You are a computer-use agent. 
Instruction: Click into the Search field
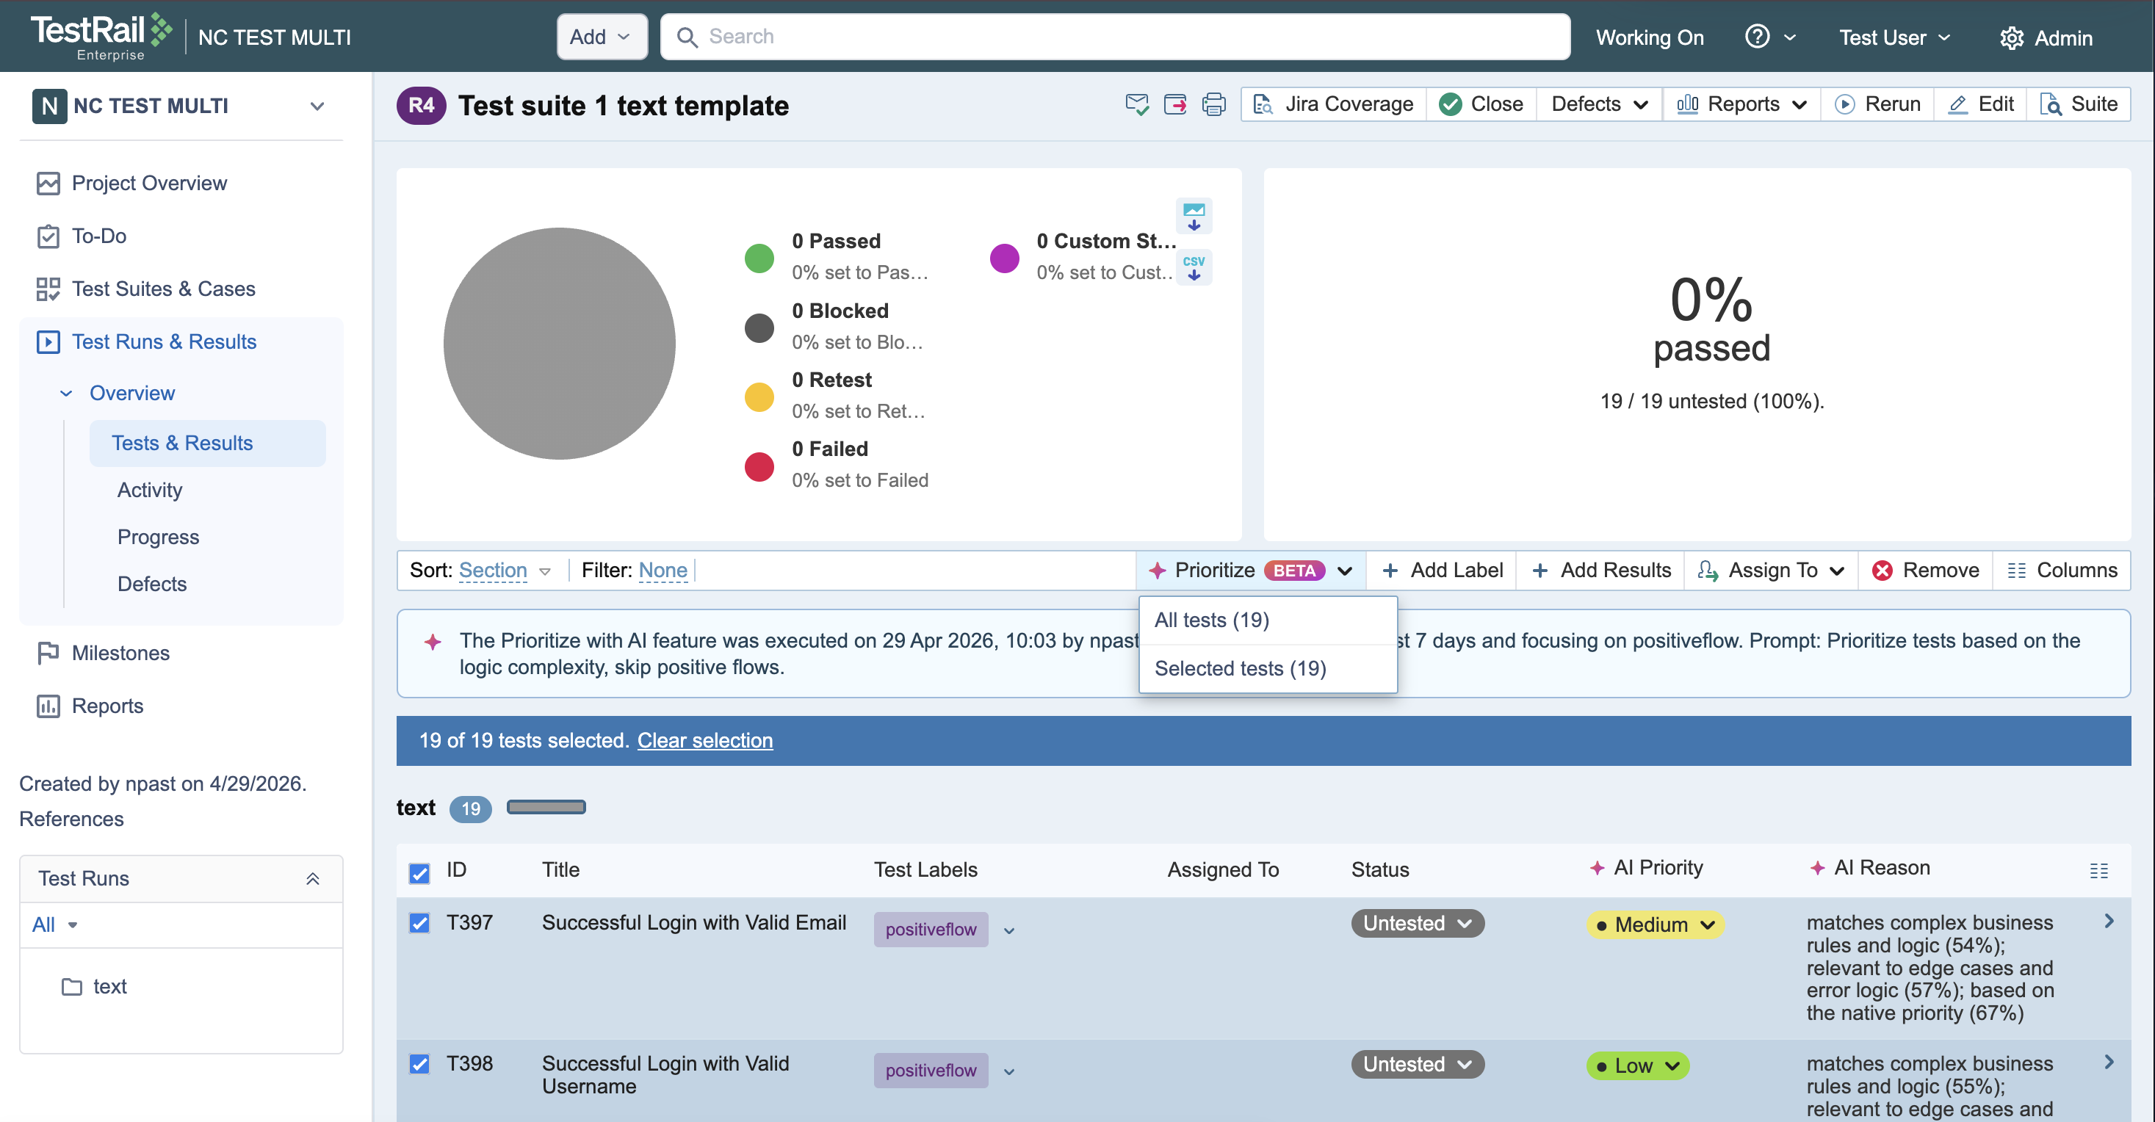(1115, 37)
